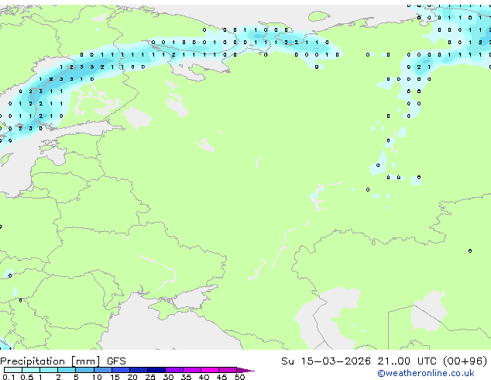
Task: Click the '0.5' legend scale label
Action: coord(27,377)
